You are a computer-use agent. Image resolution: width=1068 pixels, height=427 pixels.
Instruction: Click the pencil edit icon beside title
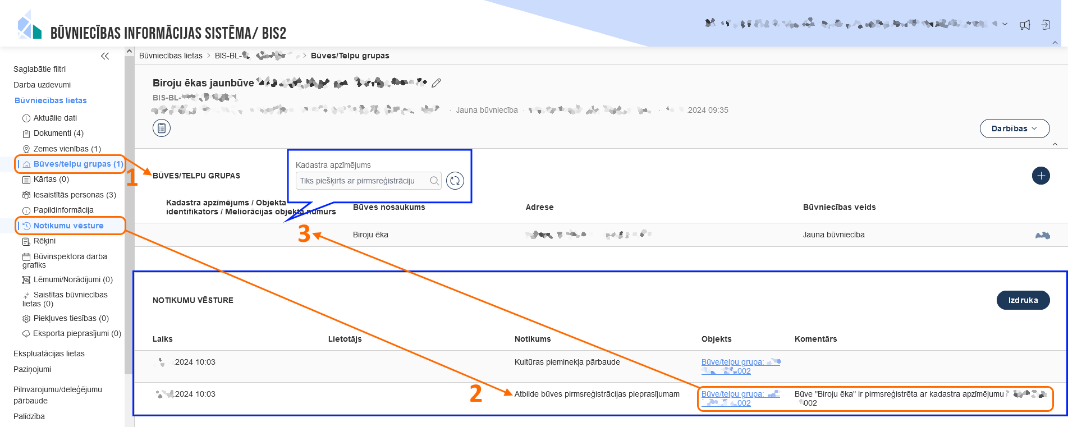coord(436,83)
